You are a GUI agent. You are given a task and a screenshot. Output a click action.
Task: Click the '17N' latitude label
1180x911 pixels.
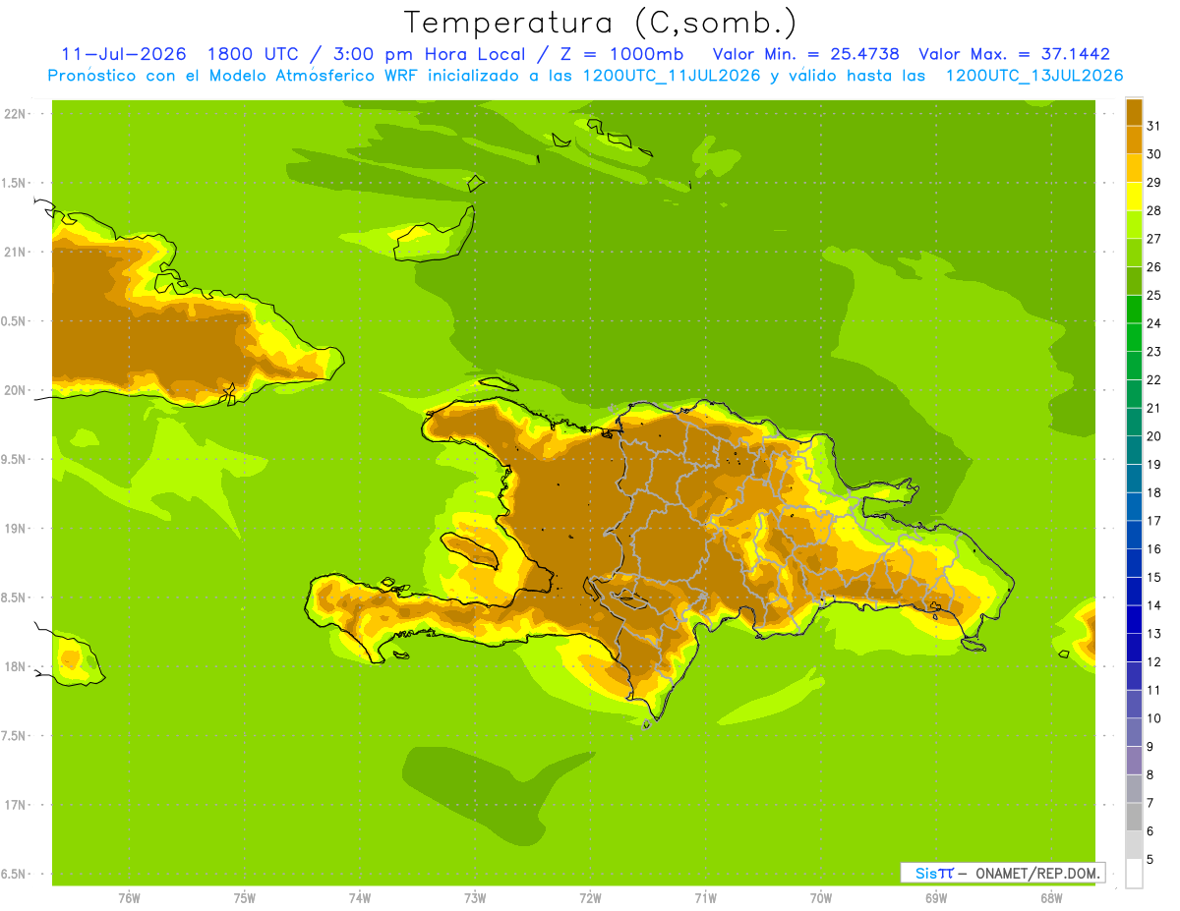[x=15, y=805]
